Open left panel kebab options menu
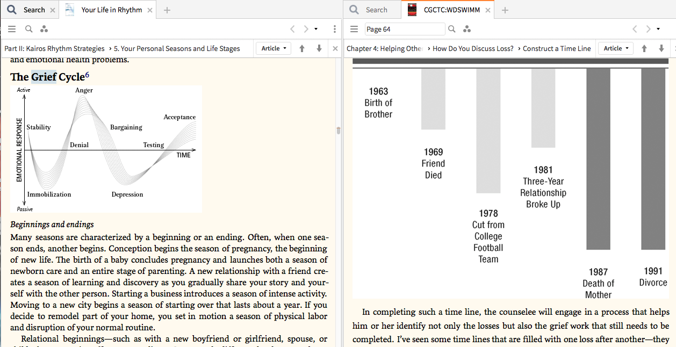Screen dimensions: 676x347 [x=335, y=29]
